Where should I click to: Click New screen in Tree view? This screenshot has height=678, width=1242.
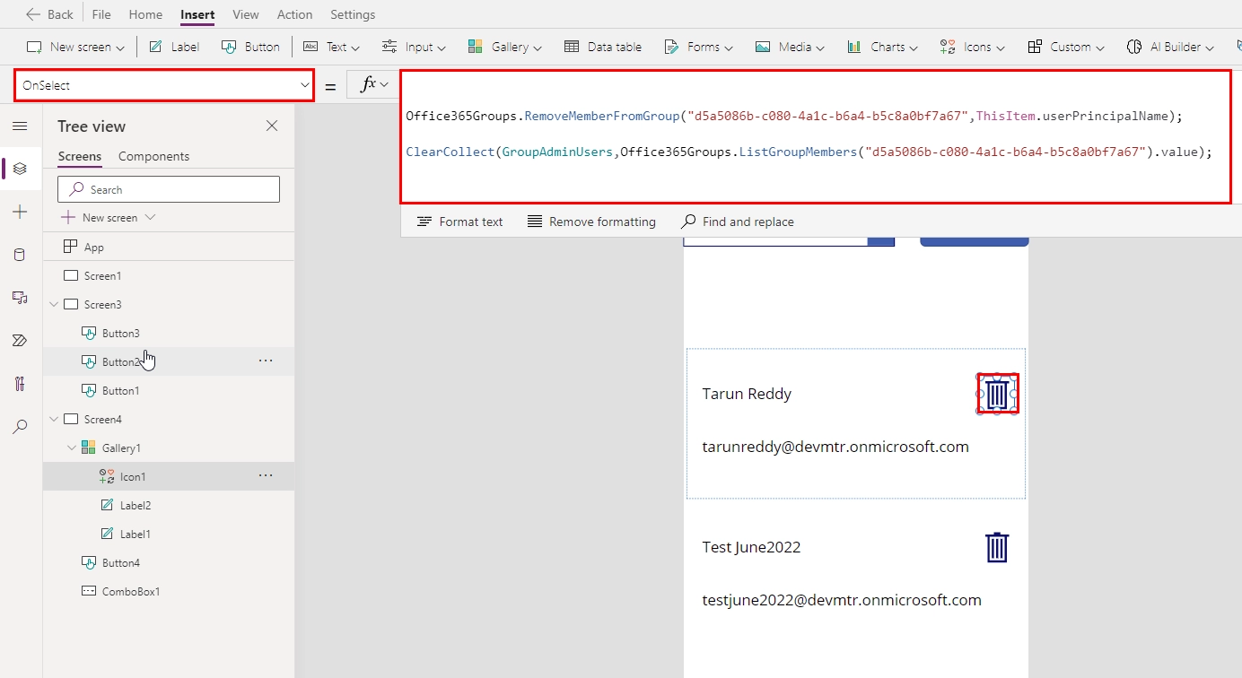click(x=108, y=218)
